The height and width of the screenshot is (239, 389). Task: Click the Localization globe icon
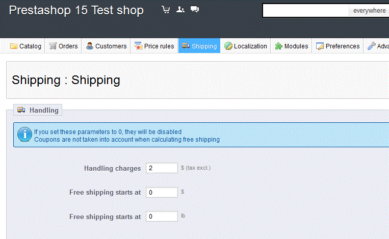click(228, 46)
